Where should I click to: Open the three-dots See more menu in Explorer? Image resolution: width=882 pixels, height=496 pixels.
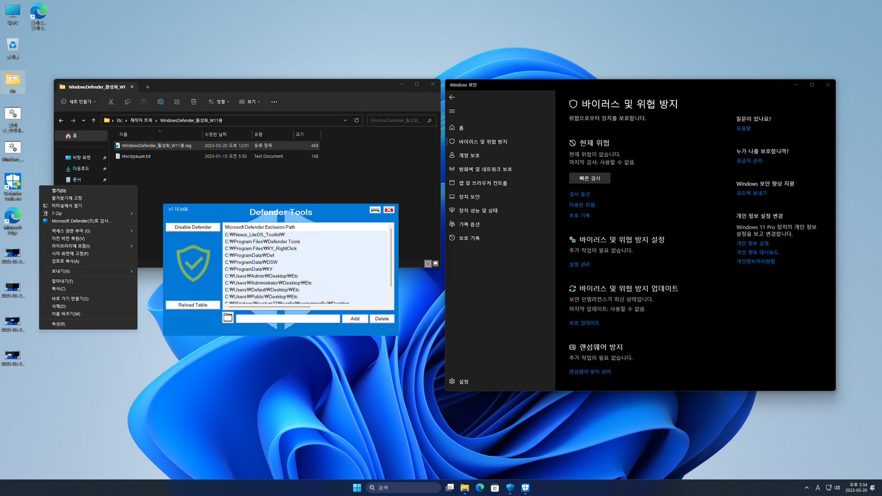coord(274,102)
